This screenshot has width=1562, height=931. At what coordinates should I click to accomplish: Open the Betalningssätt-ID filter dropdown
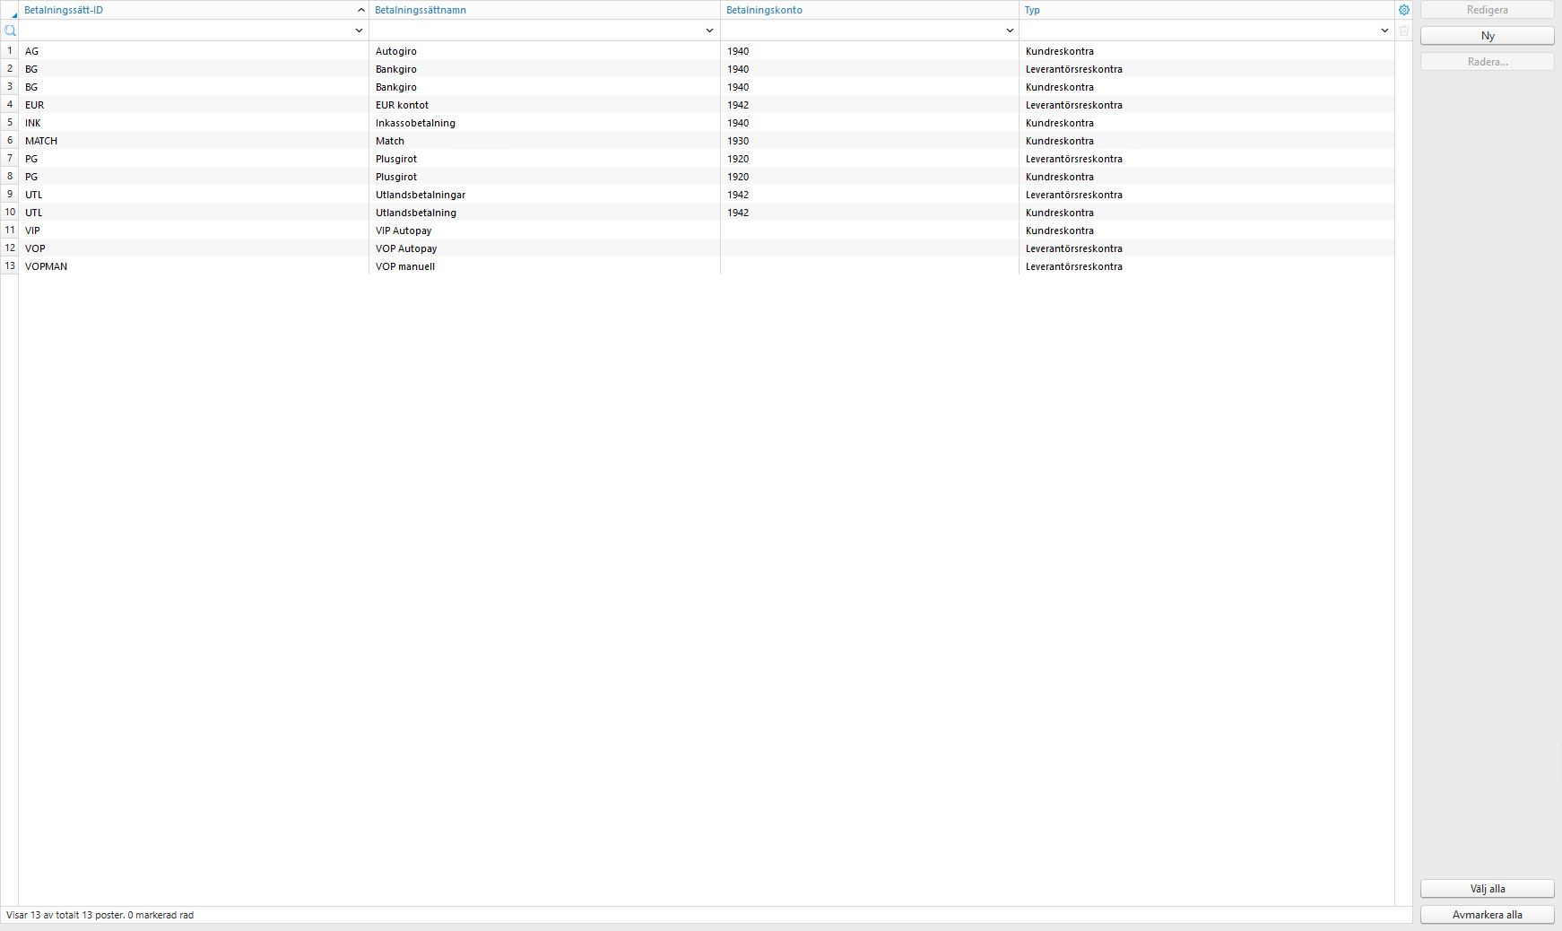[x=357, y=30]
